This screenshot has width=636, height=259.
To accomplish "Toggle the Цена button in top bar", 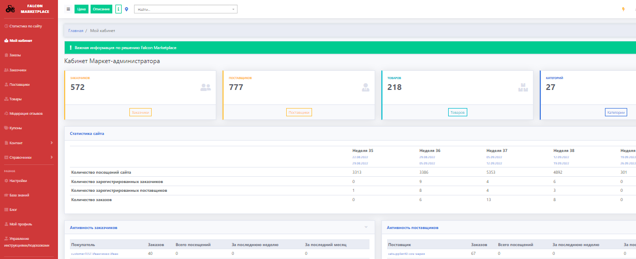I will tap(81, 9).
